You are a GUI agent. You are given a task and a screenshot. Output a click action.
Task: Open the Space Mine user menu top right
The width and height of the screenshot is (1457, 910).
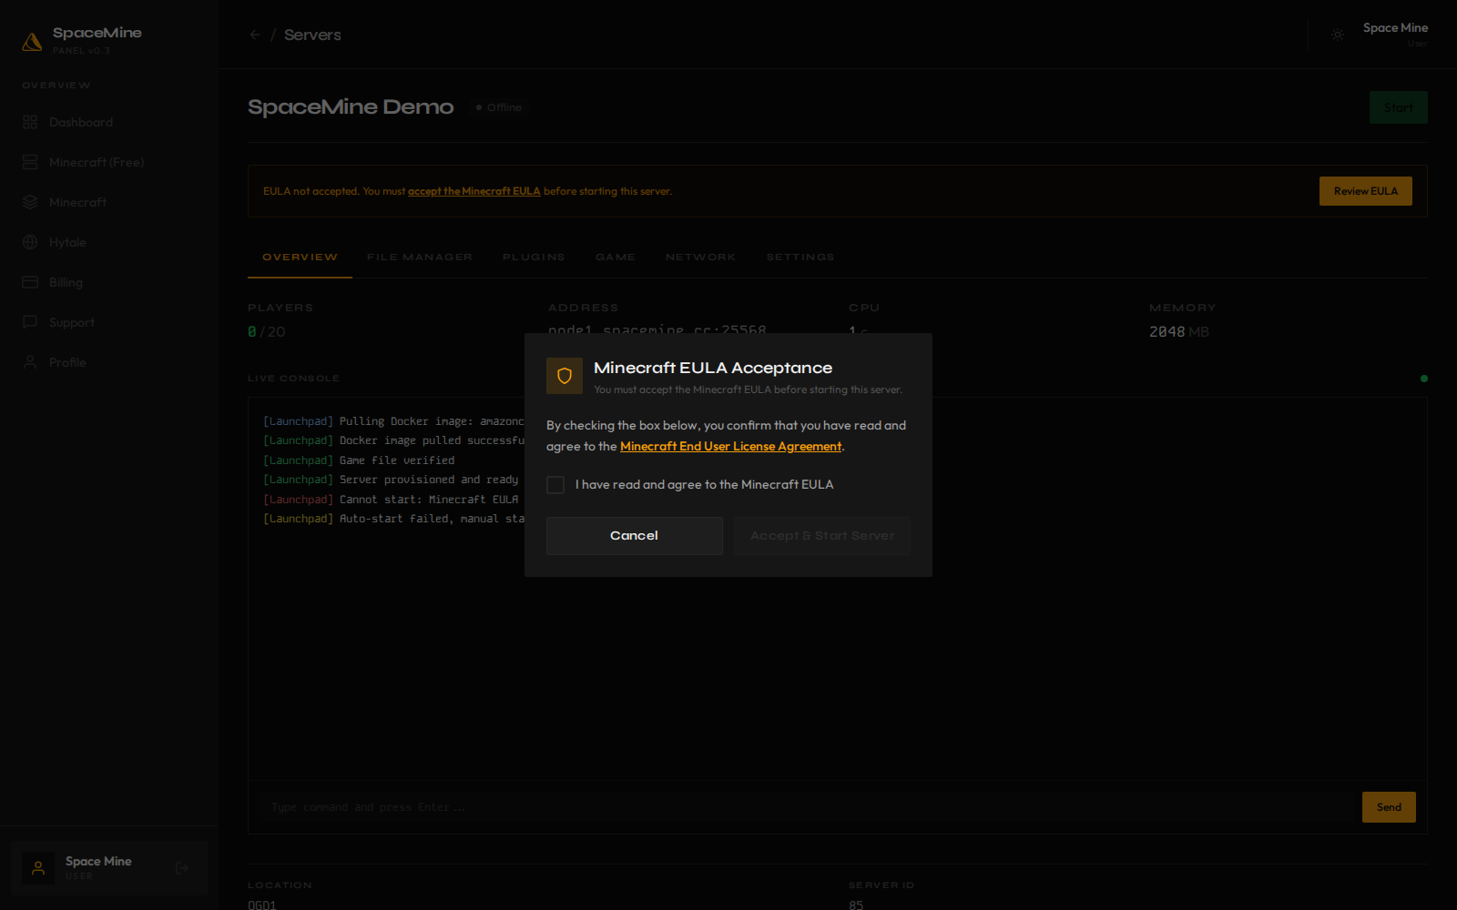click(1395, 35)
